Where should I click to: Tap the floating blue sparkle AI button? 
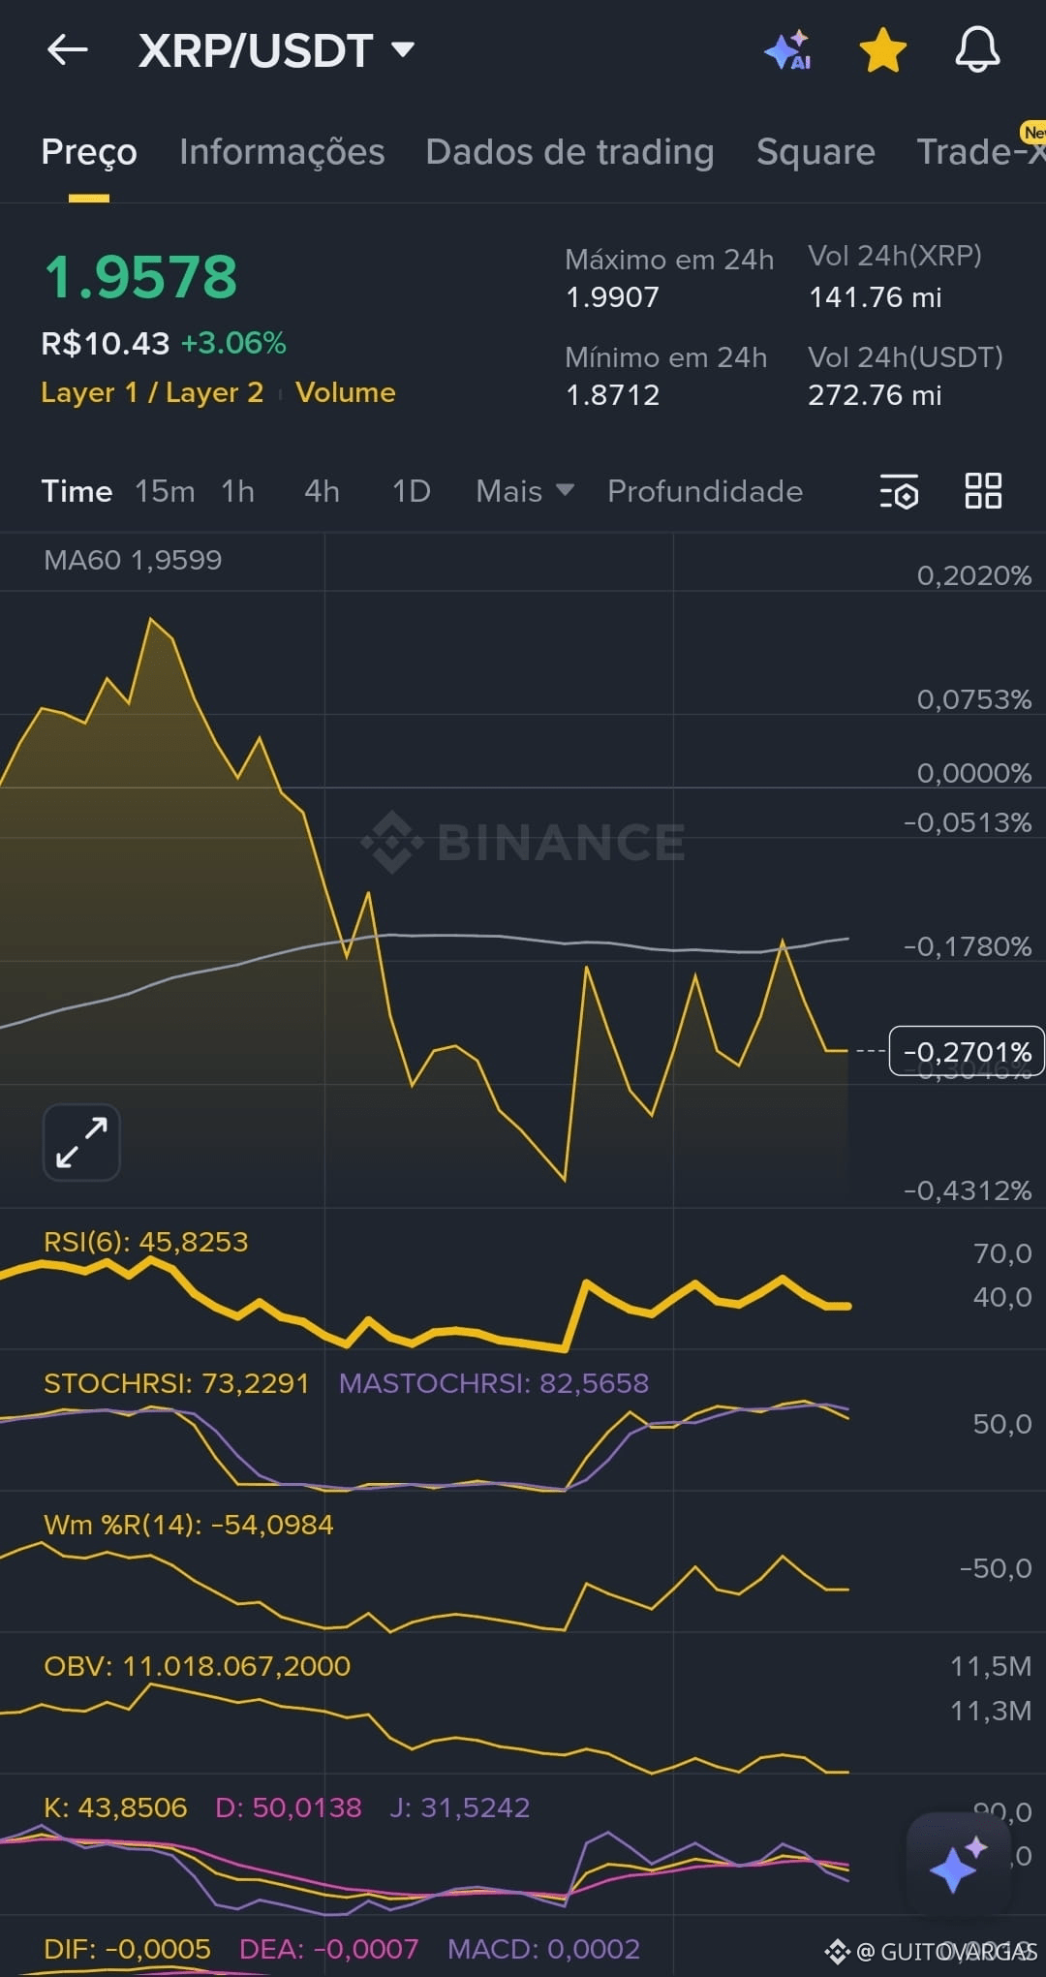pos(958,1865)
